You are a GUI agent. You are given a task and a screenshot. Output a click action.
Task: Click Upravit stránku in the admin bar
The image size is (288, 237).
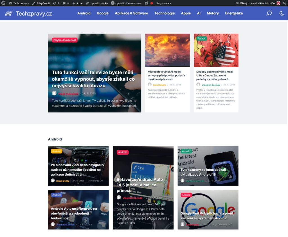click(99, 3)
